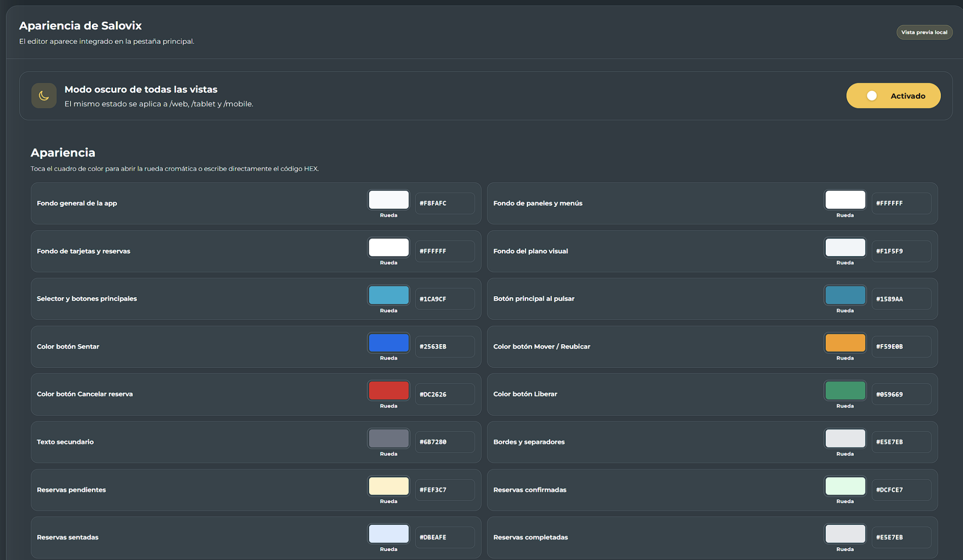Focus the #6B7280 hex input field
The image size is (963, 560).
pos(445,442)
